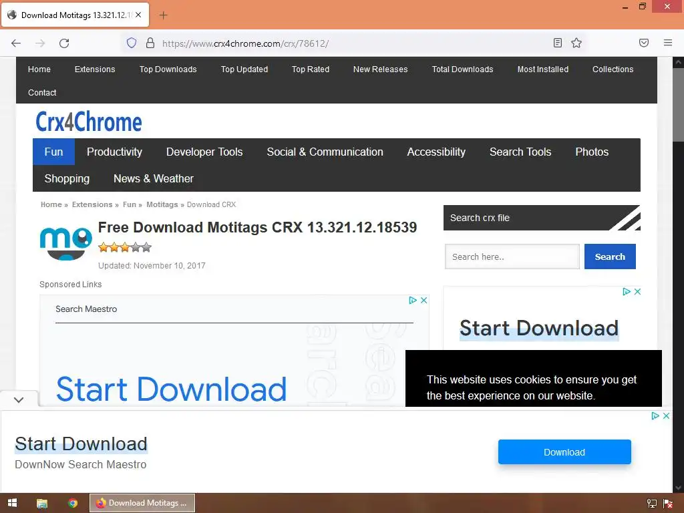The height and width of the screenshot is (513, 684).
Task: Click the Crx4Chrome site logo
Action: click(x=89, y=122)
